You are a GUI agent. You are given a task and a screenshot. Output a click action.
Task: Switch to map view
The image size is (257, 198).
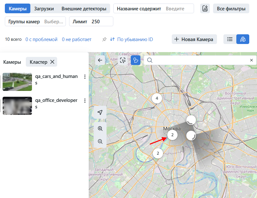(243, 39)
